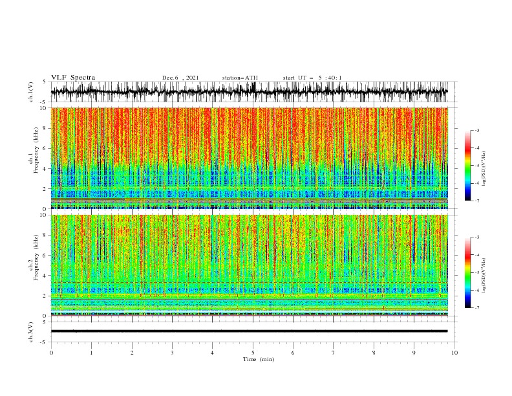Click the "-7" tick on the upper color bar
This screenshot has height=396, width=512.
coord(477,201)
